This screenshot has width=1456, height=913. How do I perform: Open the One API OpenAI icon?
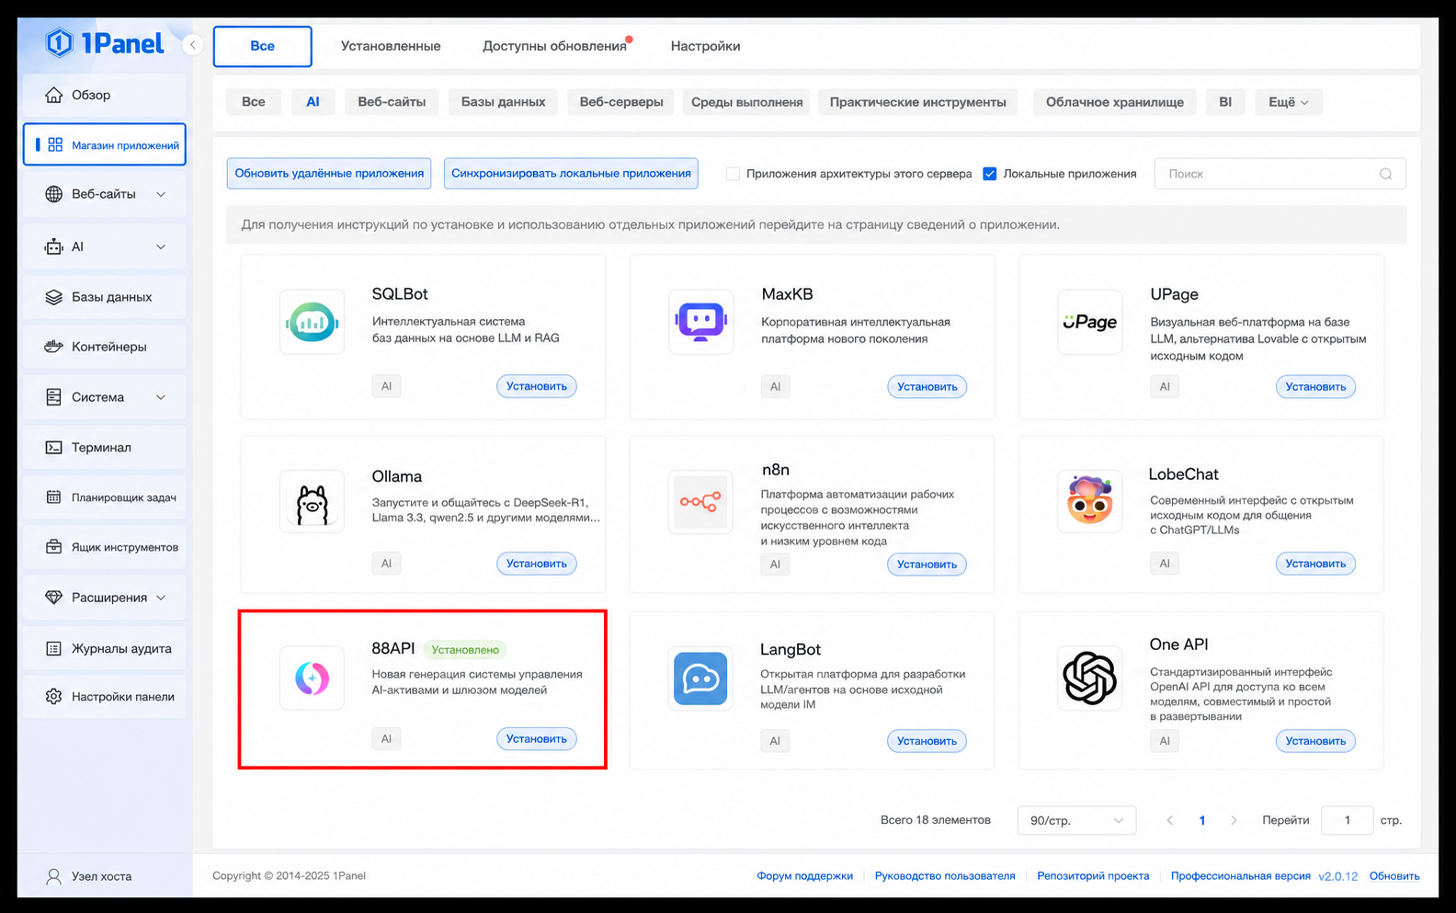1090,679
